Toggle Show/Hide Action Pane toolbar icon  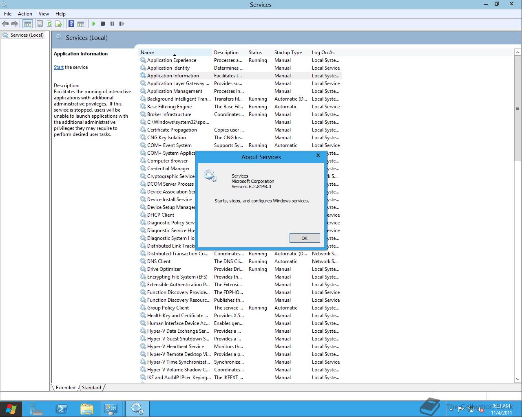pos(81,24)
